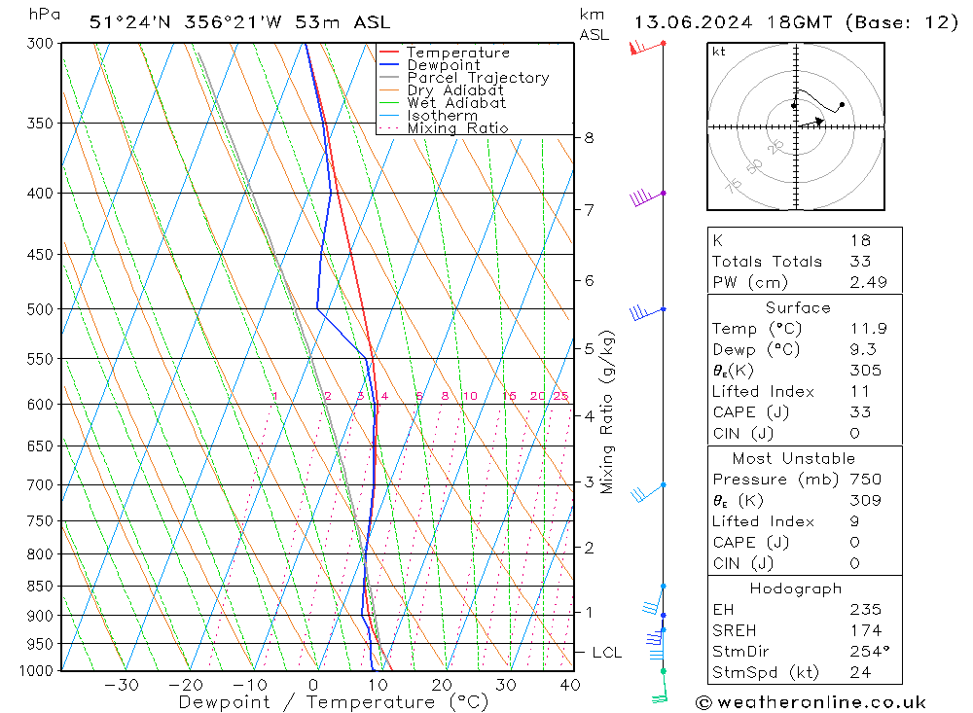
Task: Click the Most Unstable heading
Action: coord(794,458)
